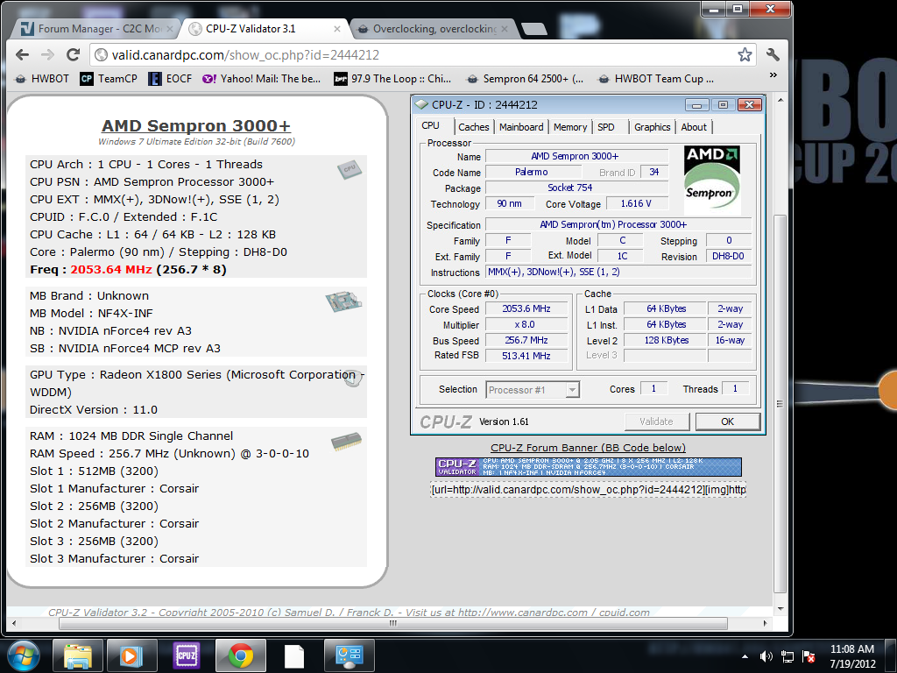Open the Chrome wrench settings menu
Screen dimensions: 897x673
coord(773,55)
